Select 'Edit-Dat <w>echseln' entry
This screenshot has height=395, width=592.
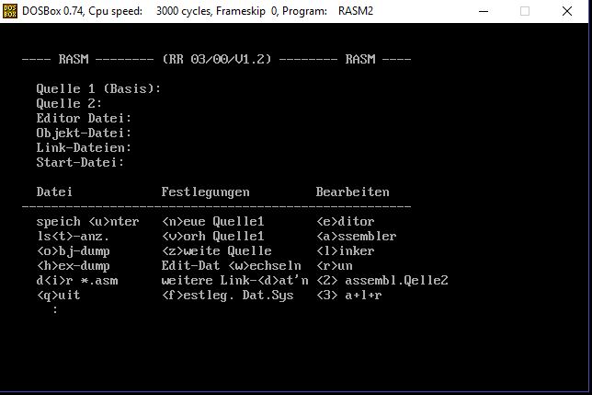point(227,266)
